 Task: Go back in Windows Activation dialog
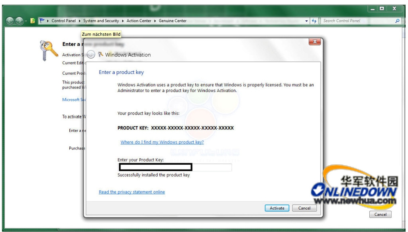91,54
